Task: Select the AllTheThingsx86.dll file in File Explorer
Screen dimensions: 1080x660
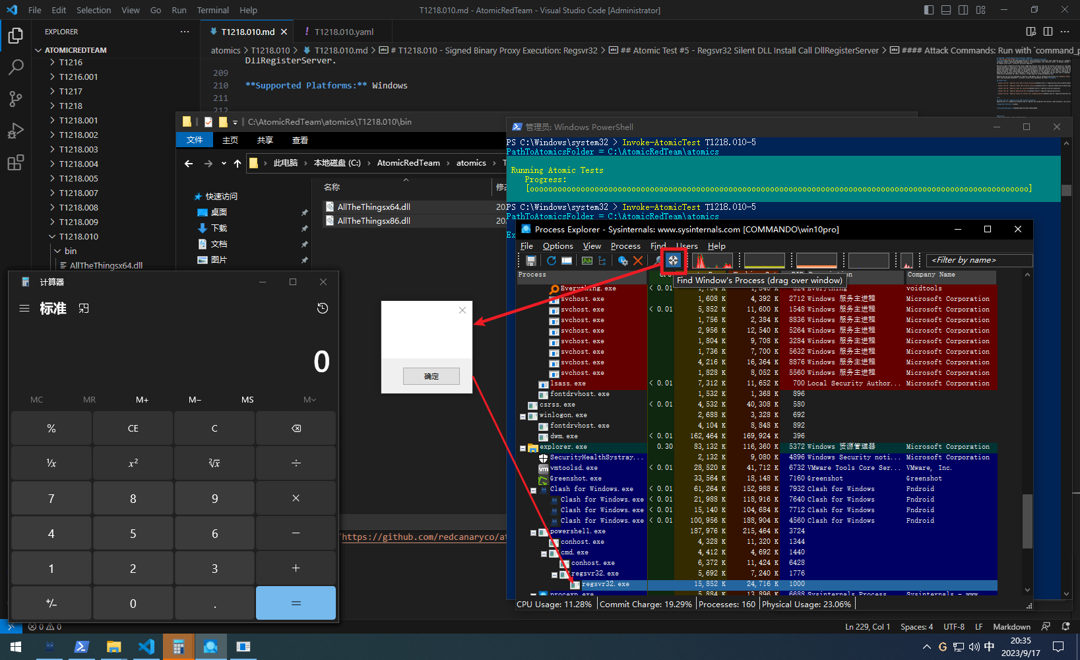Action: point(374,221)
